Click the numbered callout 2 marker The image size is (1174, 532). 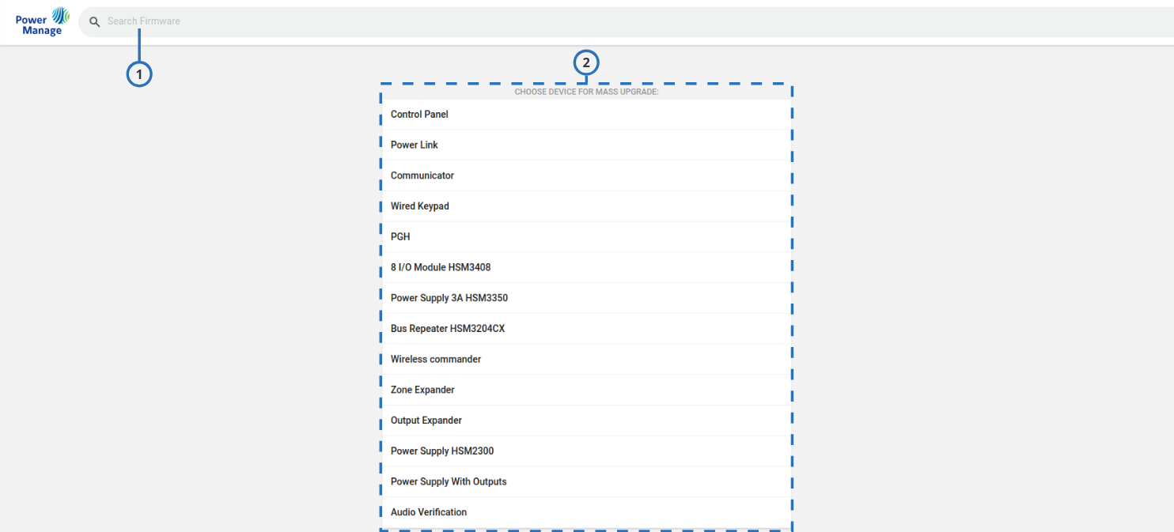pos(585,62)
